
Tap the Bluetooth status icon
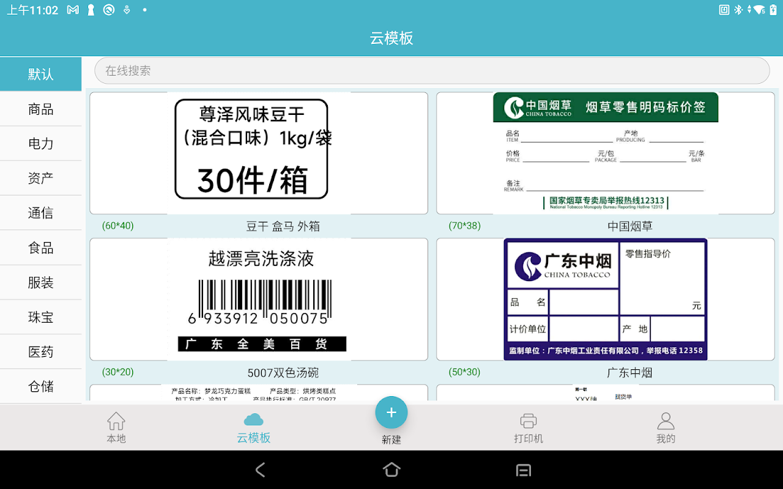coord(738,10)
